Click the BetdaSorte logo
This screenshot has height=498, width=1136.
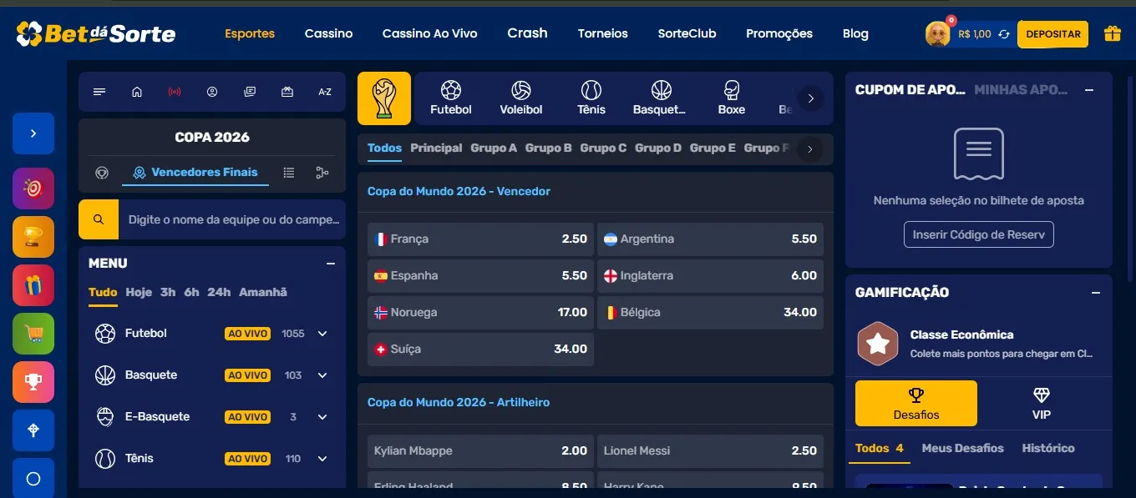(96, 33)
